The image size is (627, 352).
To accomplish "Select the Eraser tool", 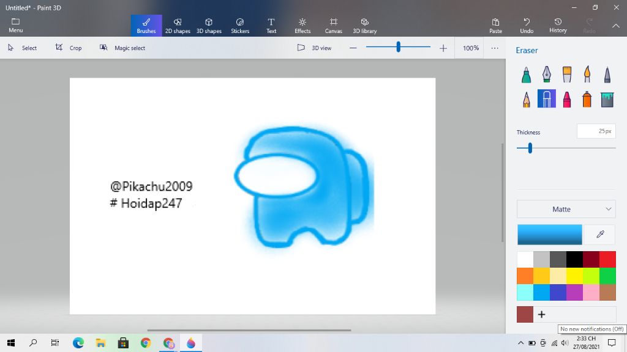I will 547,98.
